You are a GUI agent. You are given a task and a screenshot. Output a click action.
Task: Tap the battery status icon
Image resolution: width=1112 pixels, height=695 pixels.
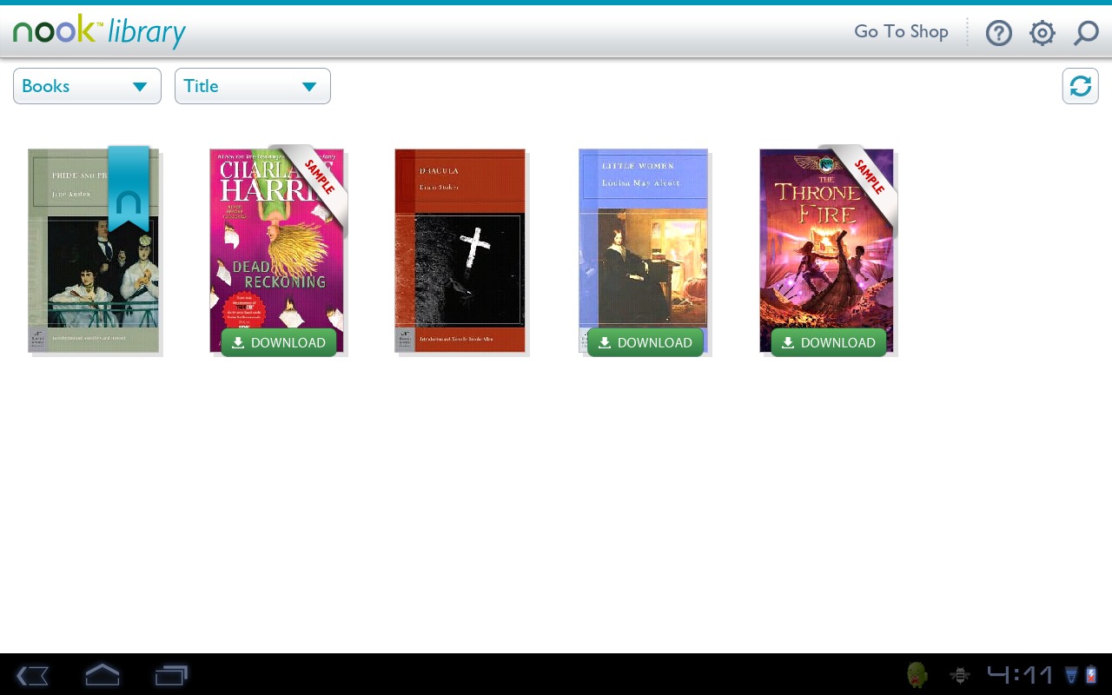tap(1091, 675)
